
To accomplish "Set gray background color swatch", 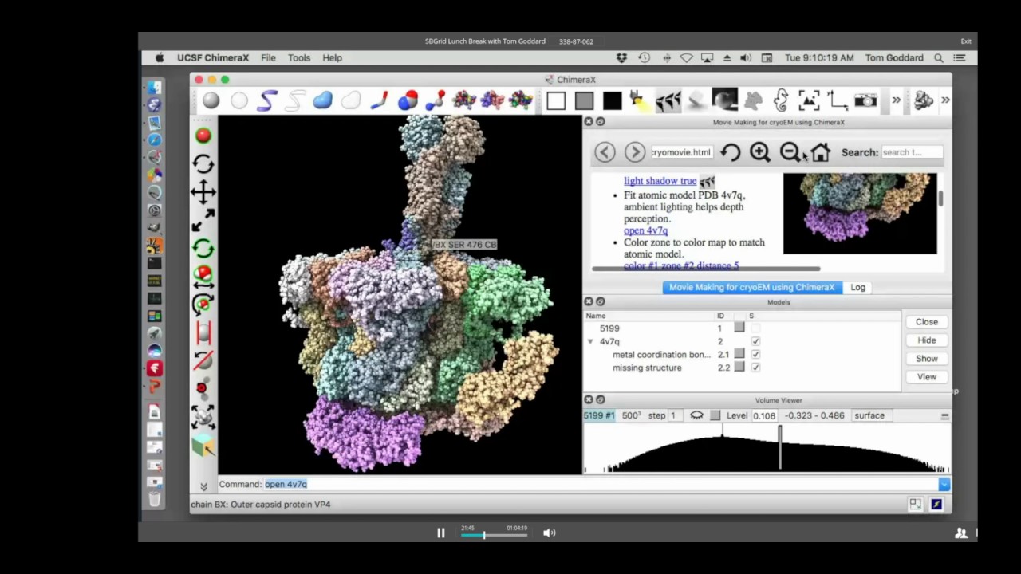I will pos(585,100).
